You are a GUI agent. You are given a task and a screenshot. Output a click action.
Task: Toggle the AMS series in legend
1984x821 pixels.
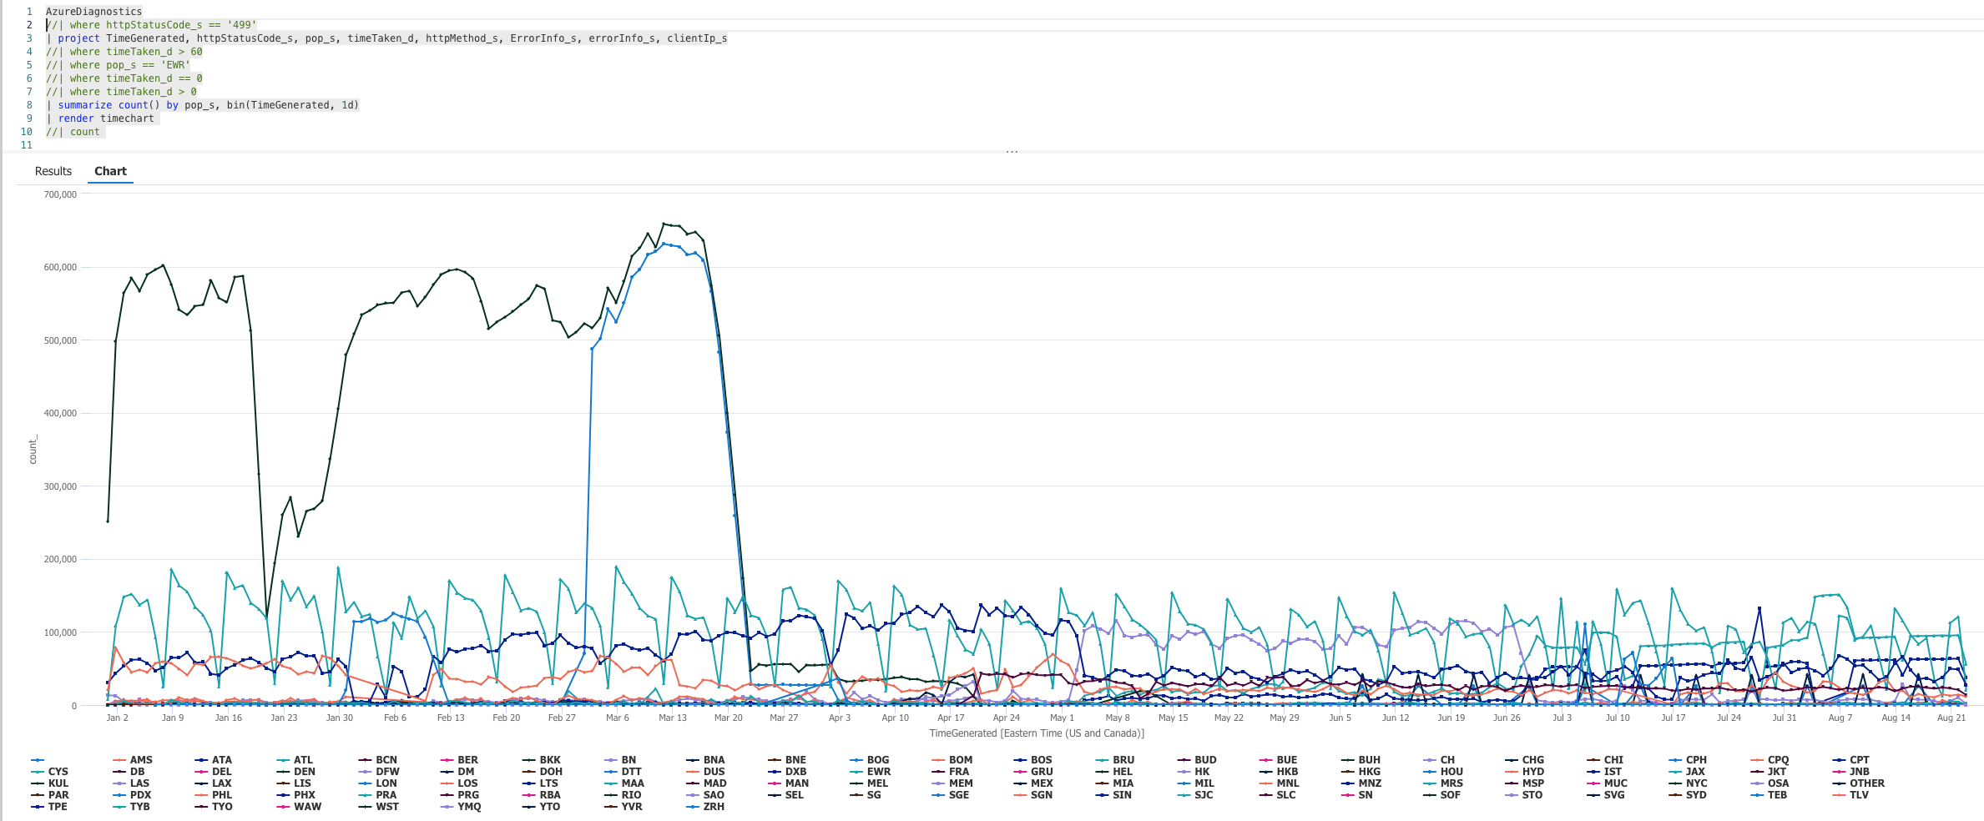point(132,760)
